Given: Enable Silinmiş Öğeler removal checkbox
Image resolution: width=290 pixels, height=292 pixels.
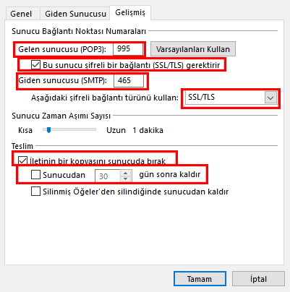Looking at the screenshot, I should 35,192.
